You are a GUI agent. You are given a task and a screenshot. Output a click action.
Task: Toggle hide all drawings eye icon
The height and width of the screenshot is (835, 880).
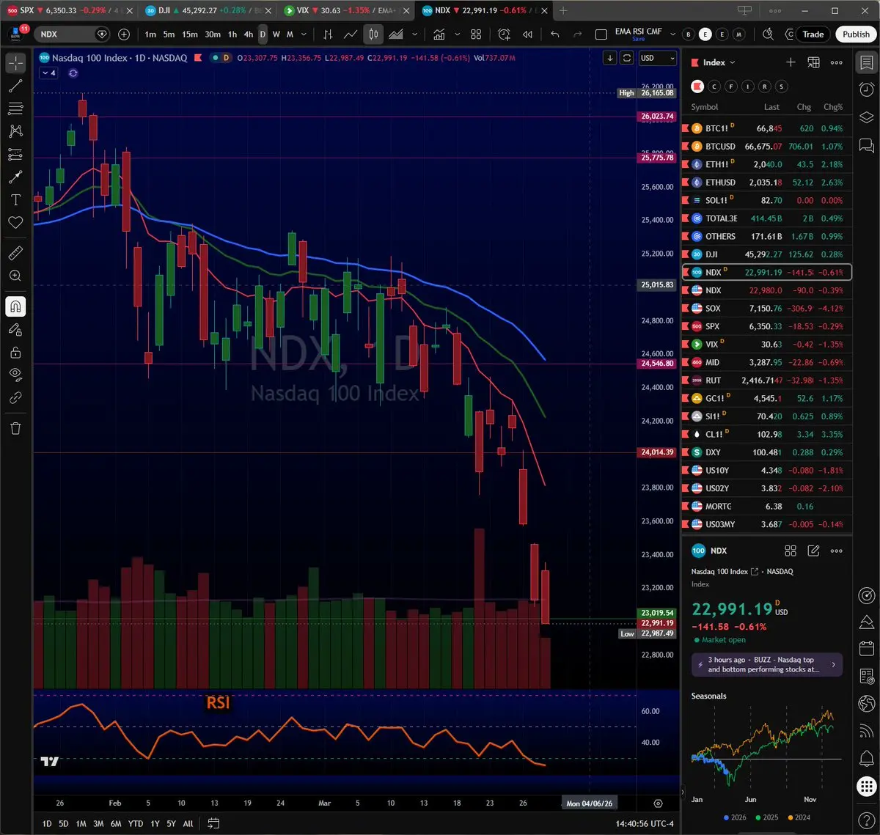tap(15, 375)
